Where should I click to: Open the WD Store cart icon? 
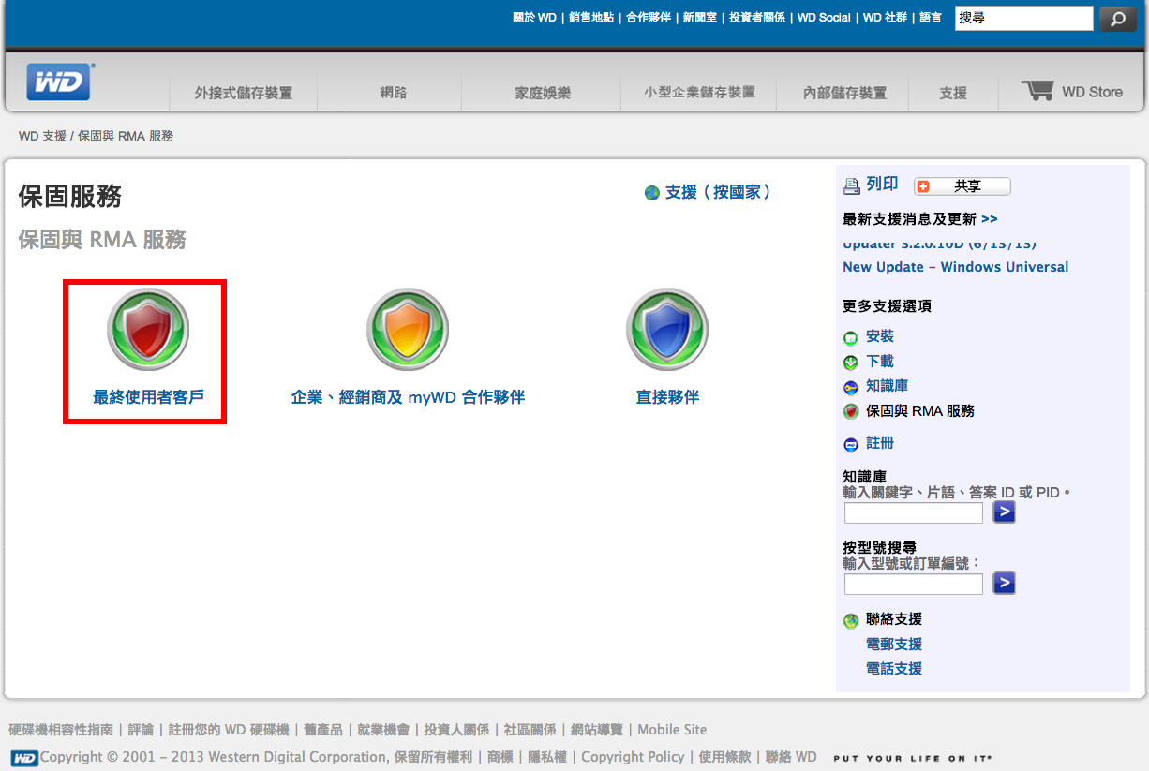coord(1037,91)
